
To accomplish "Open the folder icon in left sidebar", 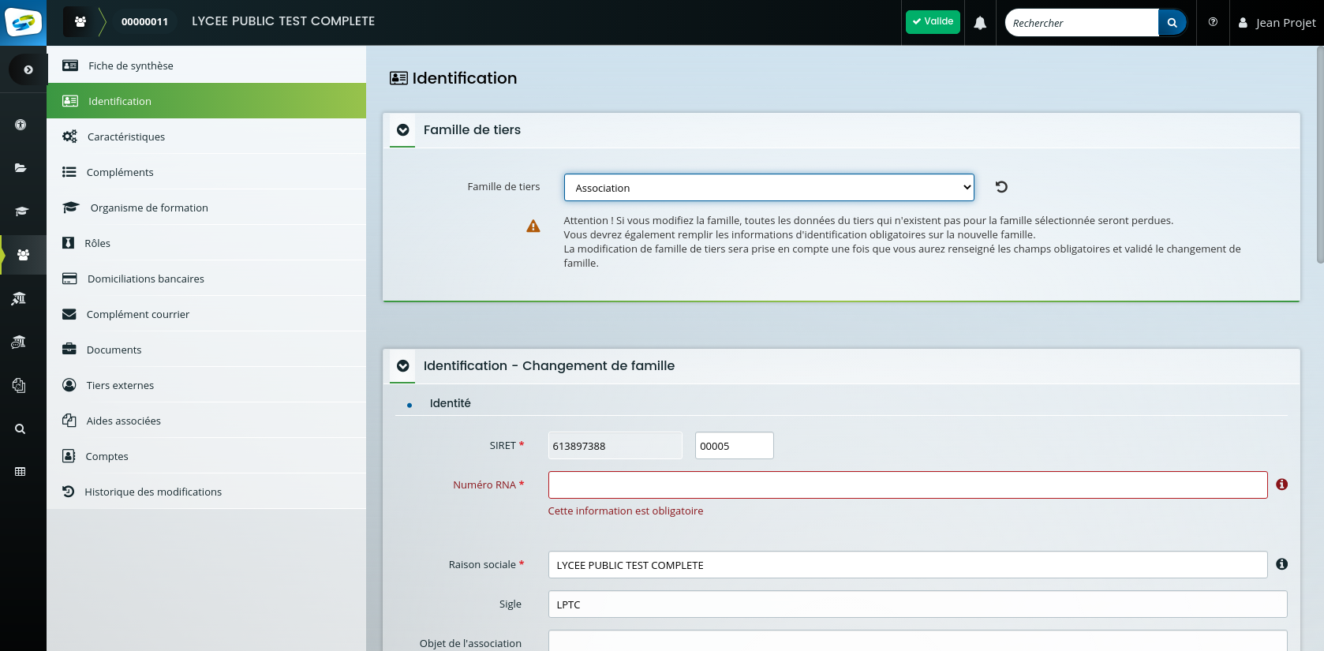I will pyautogui.click(x=21, y=168).
